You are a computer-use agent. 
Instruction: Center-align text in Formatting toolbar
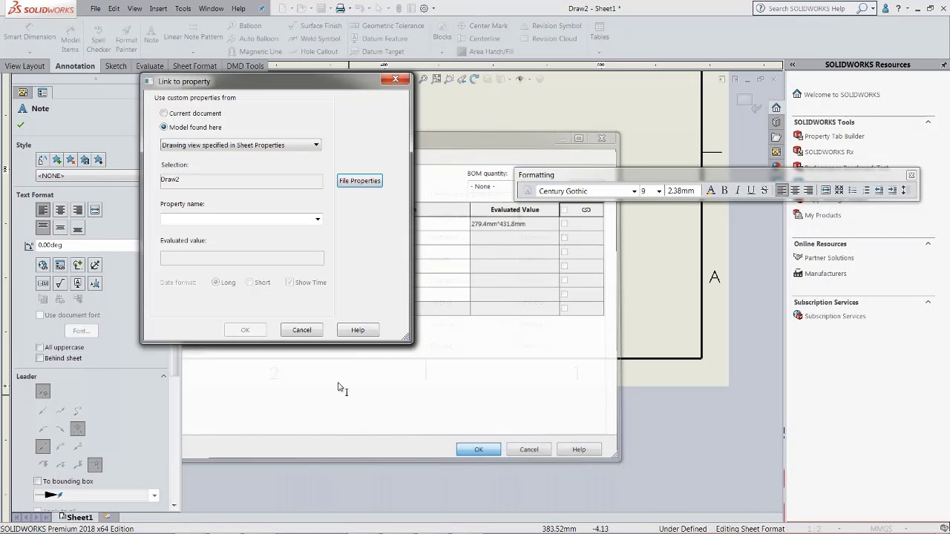click(795, 191)
